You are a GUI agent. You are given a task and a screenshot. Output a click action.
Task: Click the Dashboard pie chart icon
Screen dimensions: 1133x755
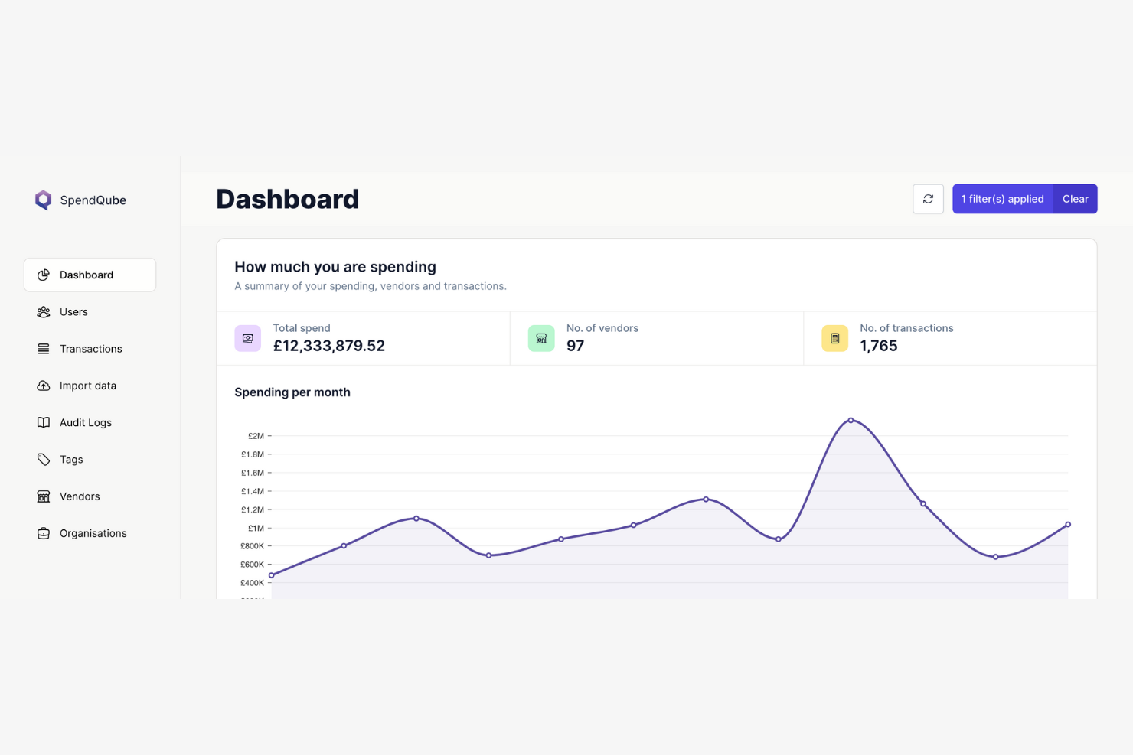pyautogui.click(x=44, y=275)
